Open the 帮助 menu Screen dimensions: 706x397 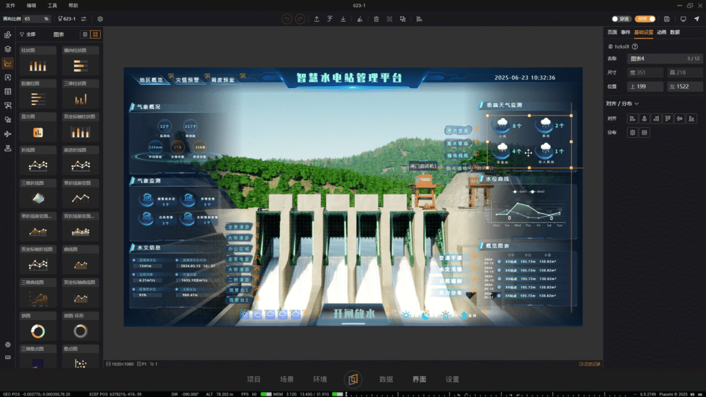tap(73, 5)
